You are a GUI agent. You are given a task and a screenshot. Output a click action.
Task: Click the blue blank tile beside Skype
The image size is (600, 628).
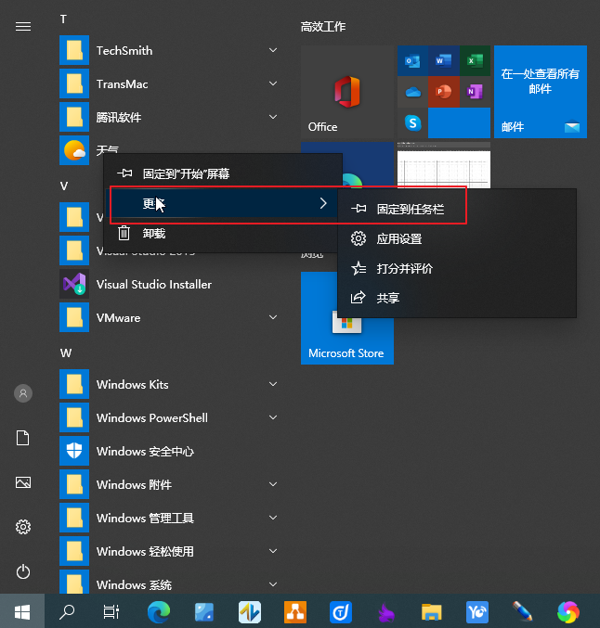click(x=459, y=123)
